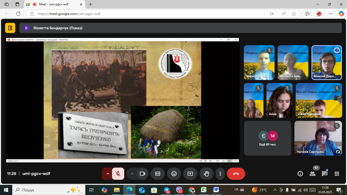Open the 21°C weather widget
Image resolution: width=347 pixels, height=195 pixels.
259,190
